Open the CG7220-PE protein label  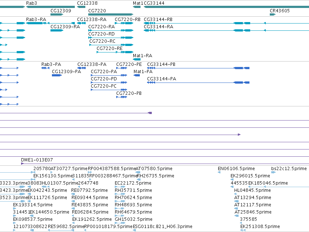[129, 64]
